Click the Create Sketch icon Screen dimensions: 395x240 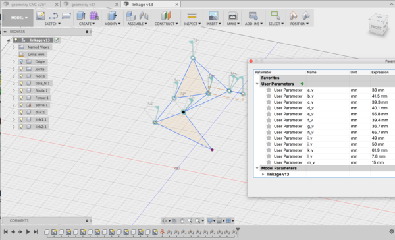(x=41, y=16)
